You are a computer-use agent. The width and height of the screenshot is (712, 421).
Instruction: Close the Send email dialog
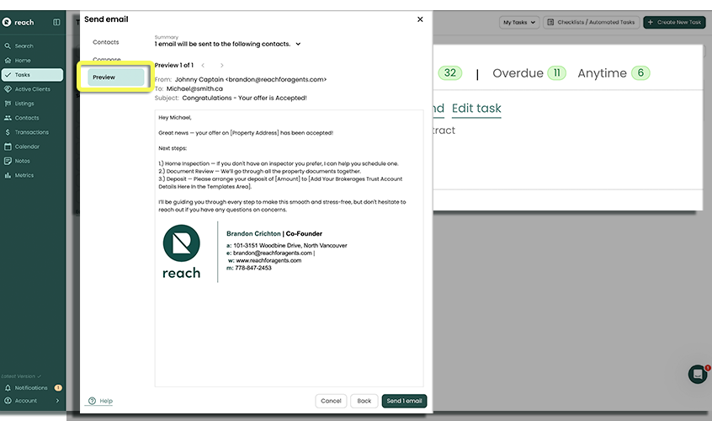(x=420, y=19)
